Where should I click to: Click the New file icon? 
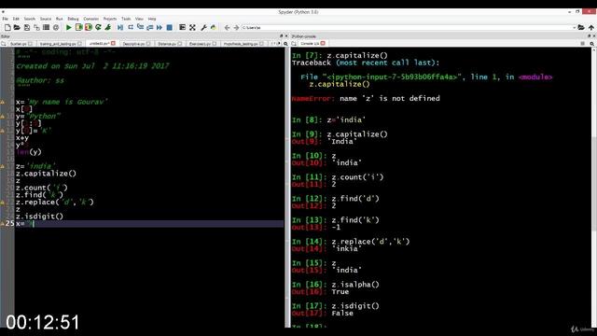click(7, 27)
